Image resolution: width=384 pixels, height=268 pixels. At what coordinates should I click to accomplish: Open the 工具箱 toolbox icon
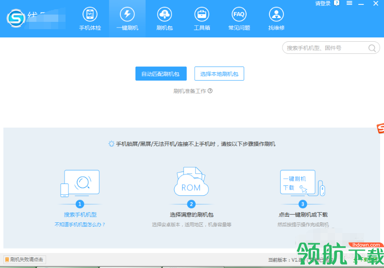click(x=201, y=14)
